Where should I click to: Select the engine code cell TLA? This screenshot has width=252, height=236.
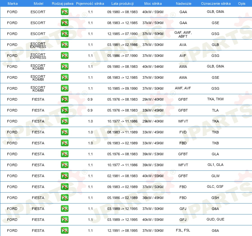click(x=215, y=110)
